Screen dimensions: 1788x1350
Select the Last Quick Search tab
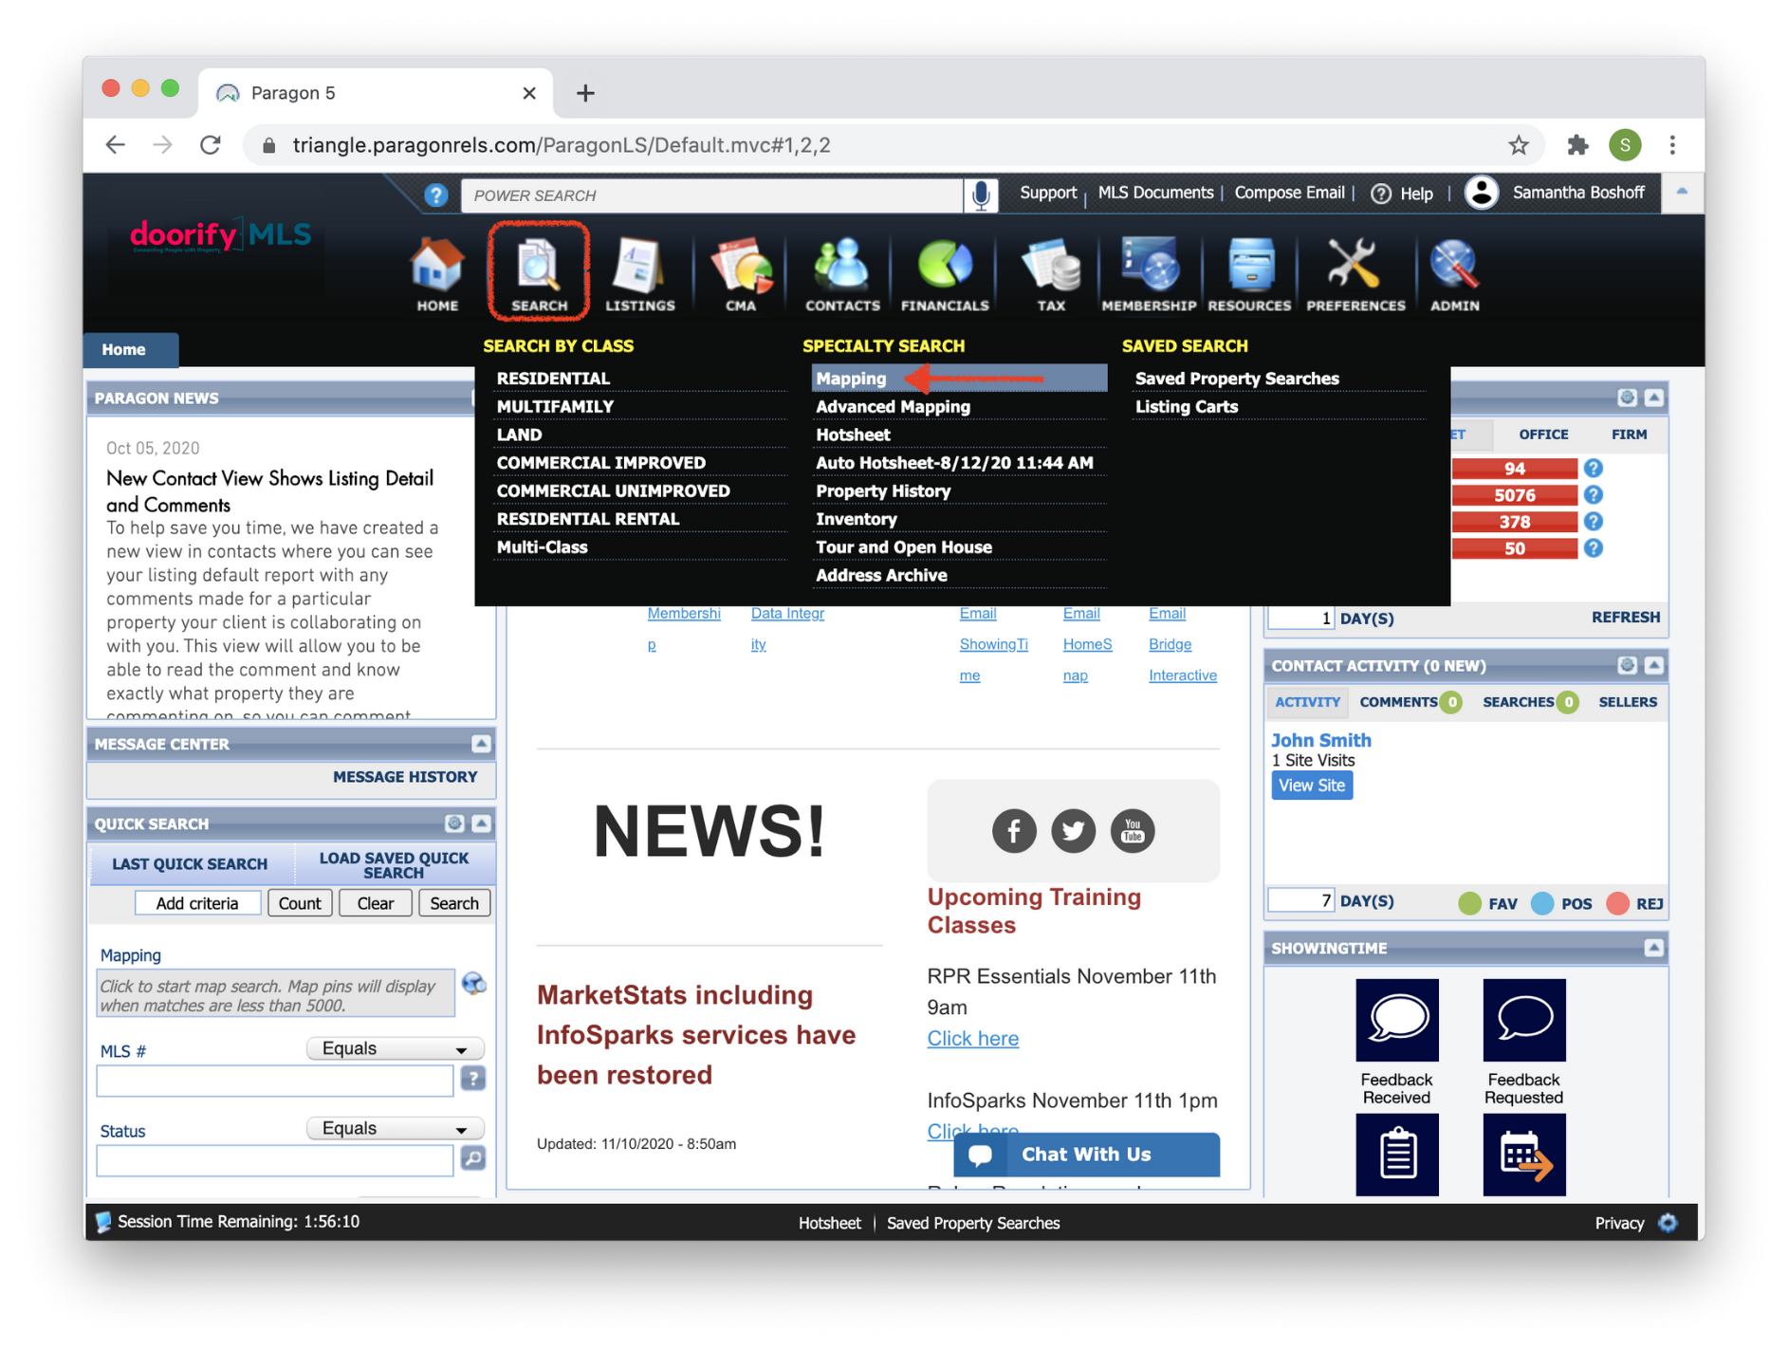pos(190,864)
